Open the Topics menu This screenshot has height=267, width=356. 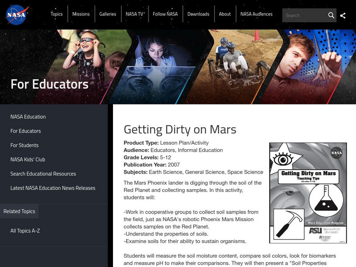pyautogui.click(x=57, y=14)
